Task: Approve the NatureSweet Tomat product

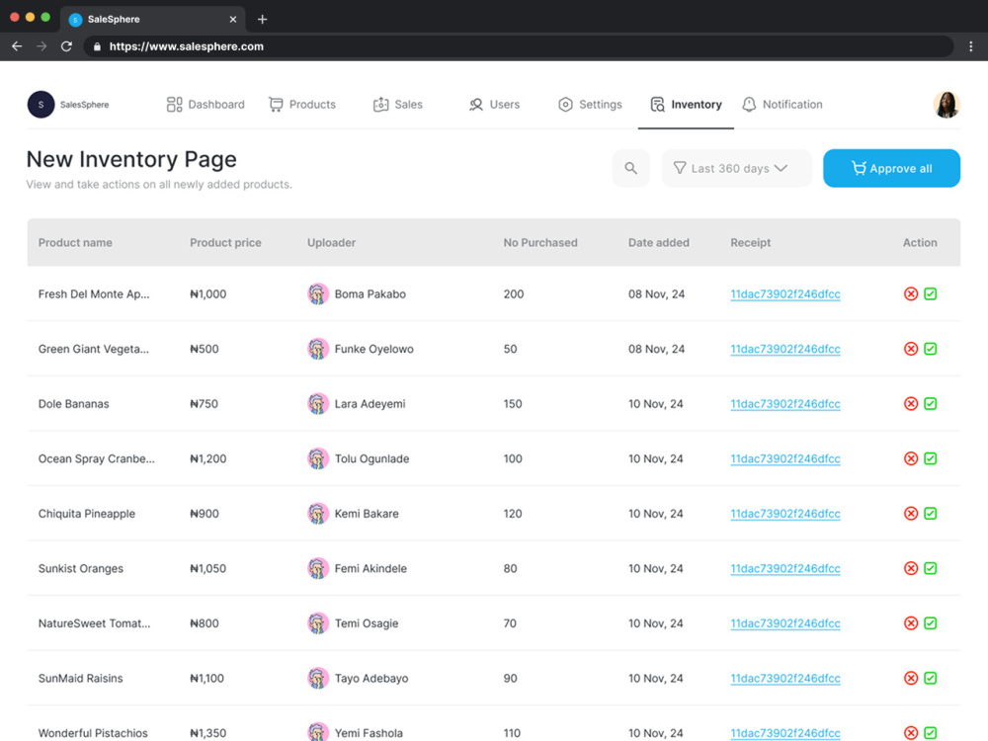Action: tap(930, 622)
